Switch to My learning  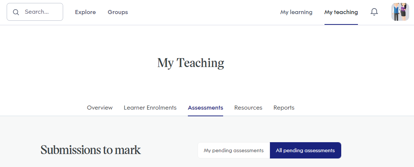click(x=296, y=12)
